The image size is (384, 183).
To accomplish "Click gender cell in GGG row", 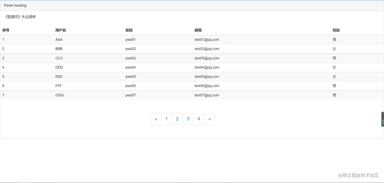I will [334, 95].
